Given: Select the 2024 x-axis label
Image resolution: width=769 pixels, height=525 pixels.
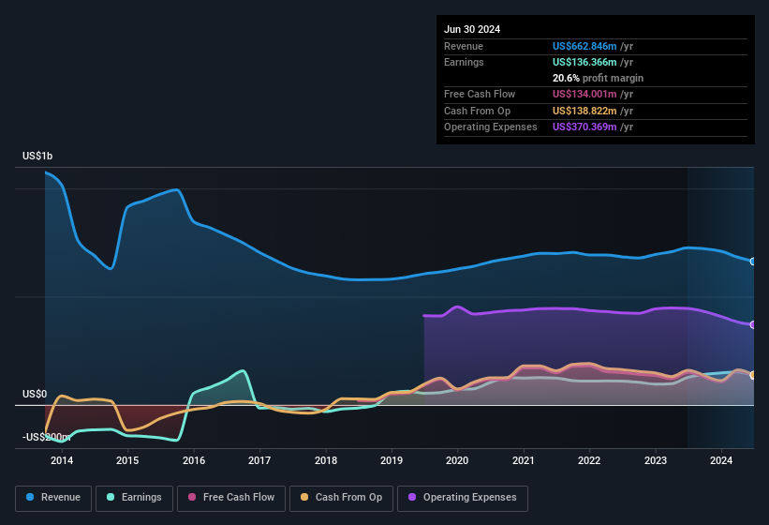Looking at the screenshot, I should coord(721,460).
